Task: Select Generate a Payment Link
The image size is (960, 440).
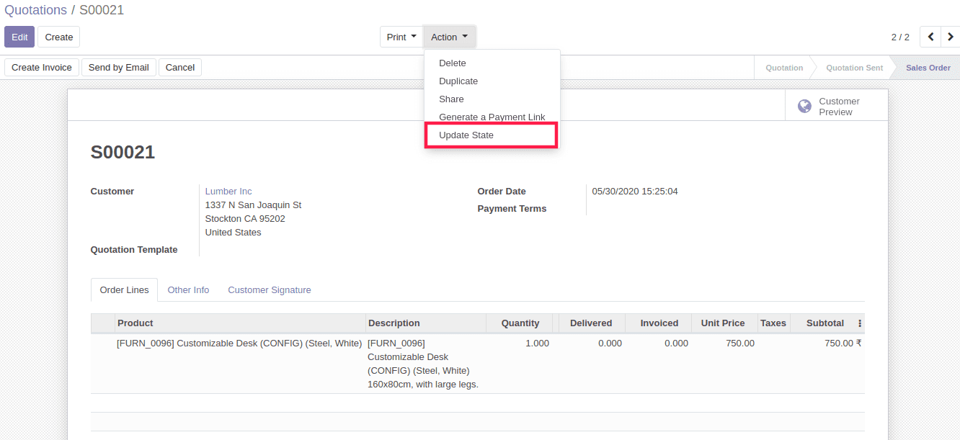Action: [492, 117]
